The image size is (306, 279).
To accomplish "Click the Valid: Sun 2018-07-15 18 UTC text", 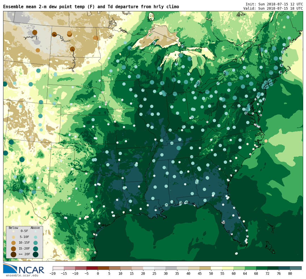I will point(273,8).
